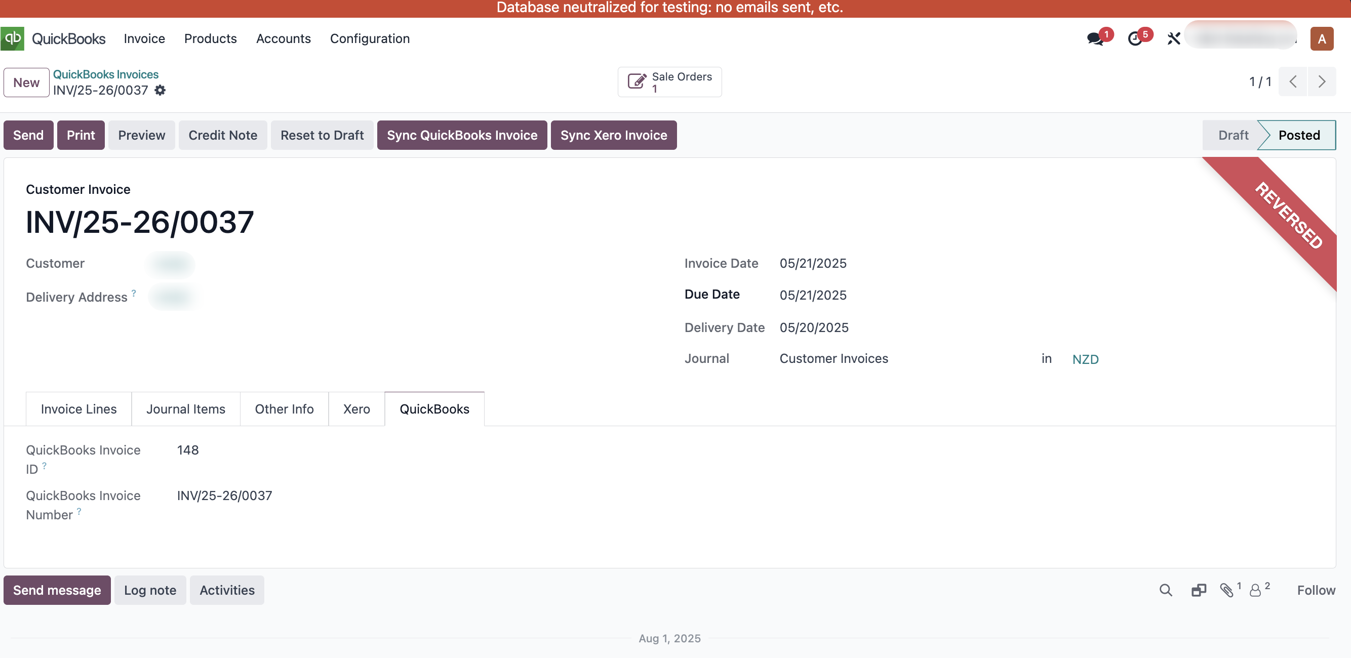
Task: Open the Accounts menu
Action: tap(283, 39)
